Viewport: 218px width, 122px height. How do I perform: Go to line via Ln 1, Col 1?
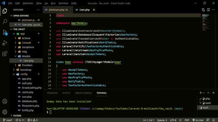[149, 120]
